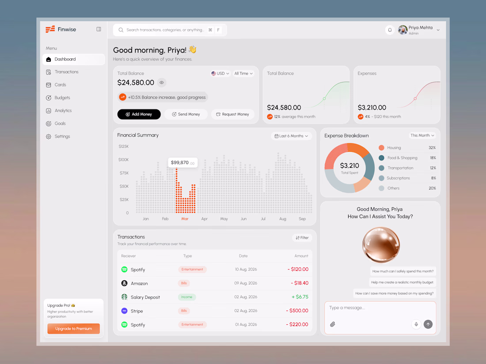Click Upgrade to Premium button
Image resolution: width=486 pixels, height=364 pixels.
(x=73, y=329)
